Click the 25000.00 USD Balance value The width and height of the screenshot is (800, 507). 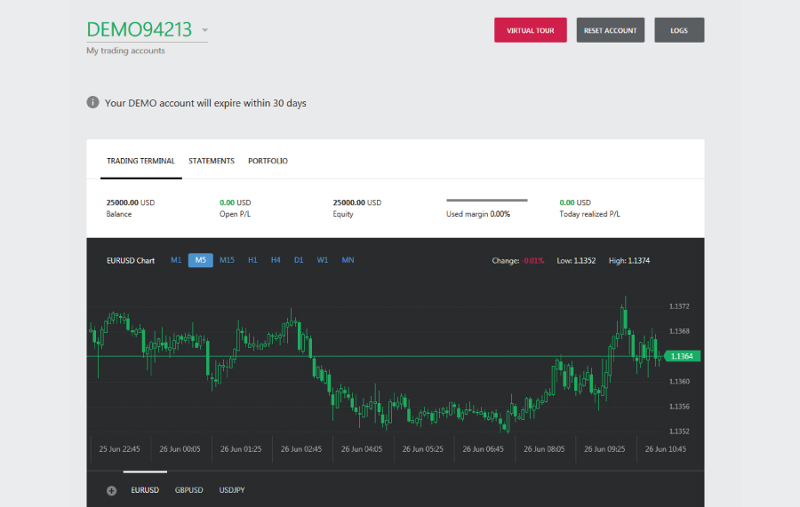coord(131,202)
